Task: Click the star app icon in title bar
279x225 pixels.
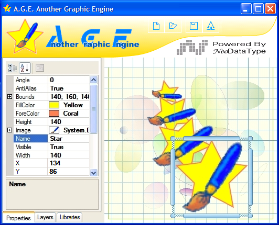Action: (7, 8)
